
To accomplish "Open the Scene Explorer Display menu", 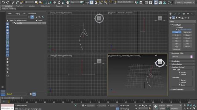I will tap(18, 13).
